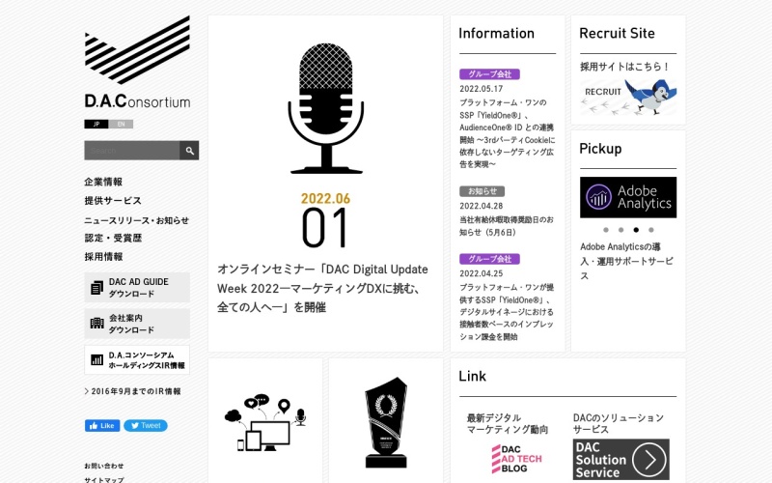
Task: Open the Adobe Analytics banner
Action: [627, 197]
